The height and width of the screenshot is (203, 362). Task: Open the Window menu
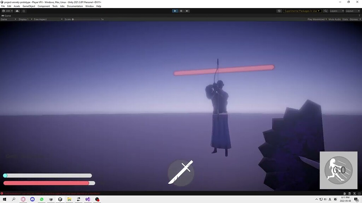pos(90,6)
